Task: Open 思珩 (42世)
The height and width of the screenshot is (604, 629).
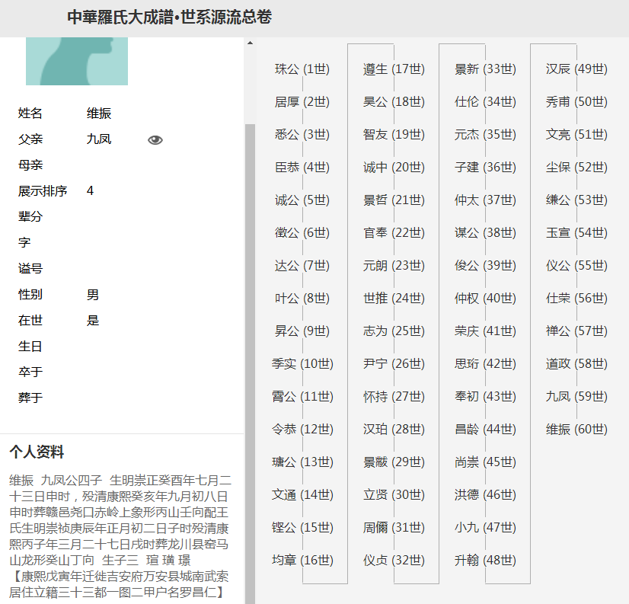Action: pos(485,363)
